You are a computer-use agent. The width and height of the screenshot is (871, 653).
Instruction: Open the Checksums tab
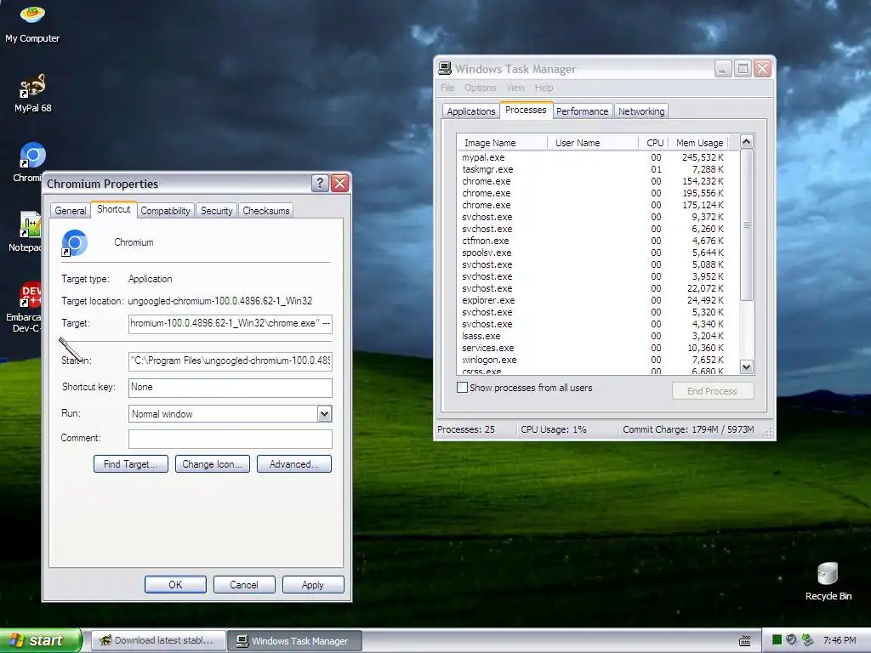pyautogui.click(x=266, y=211)
